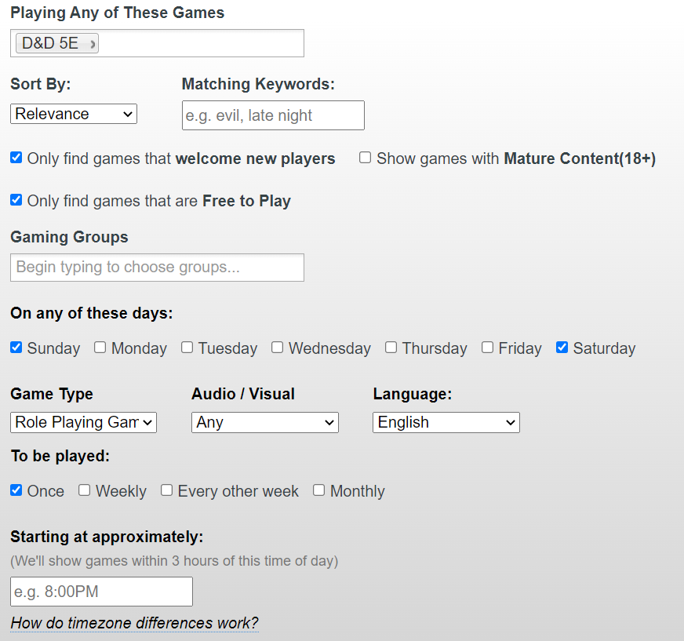Expand the Game Type dropdown
The width and height of the screenshot is (684, 641).
[83, 422]
